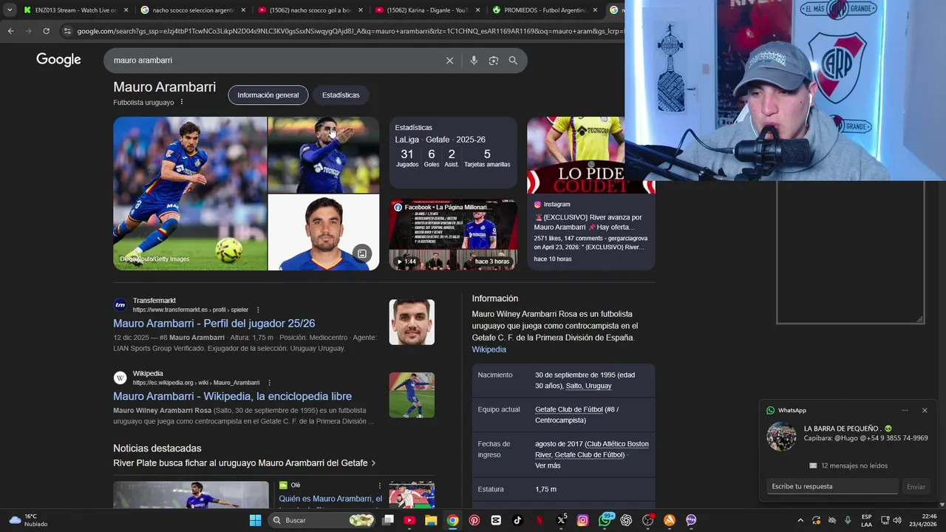The width and height of the screenshot is (946, 532).
Task: Switch to nacho scocco gol a boca tab
Action: click(x=310, y=10)
